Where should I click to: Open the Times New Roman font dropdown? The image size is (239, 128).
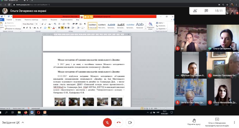click(28, 24)
